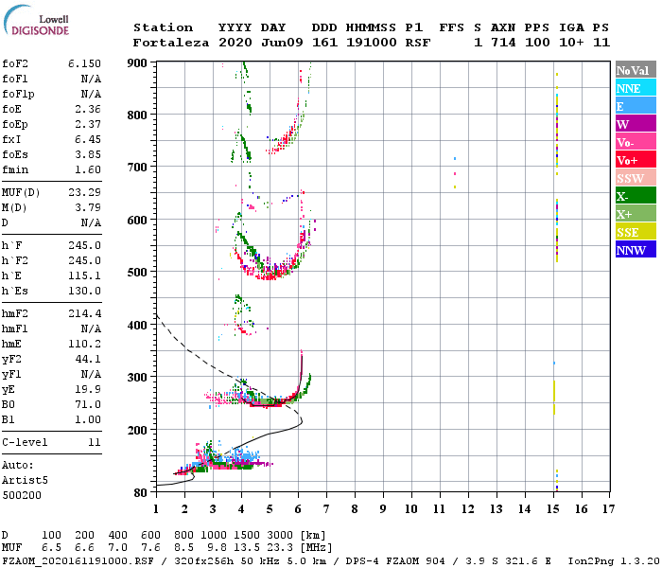Image resolution: width=662 pixels, height=568 pixels.
Task: Select the E light-blue legend swatch
Action: (636, 106)
